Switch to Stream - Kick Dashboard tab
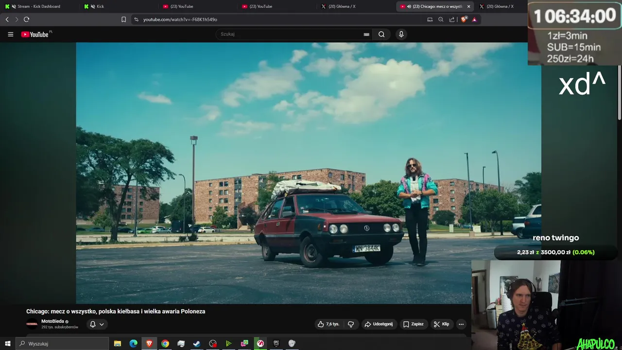Viewport: 622px width, 350px height. click(x=40, y=6)
